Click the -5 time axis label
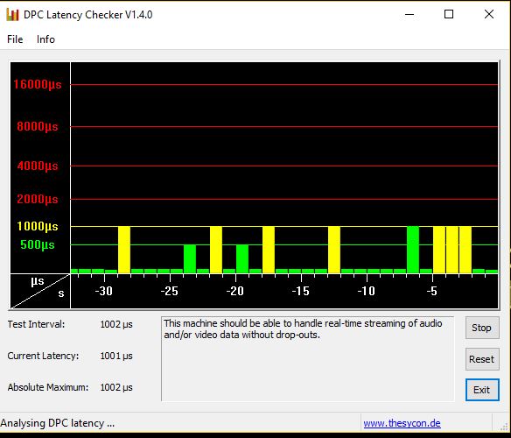 tap(431, 291)
